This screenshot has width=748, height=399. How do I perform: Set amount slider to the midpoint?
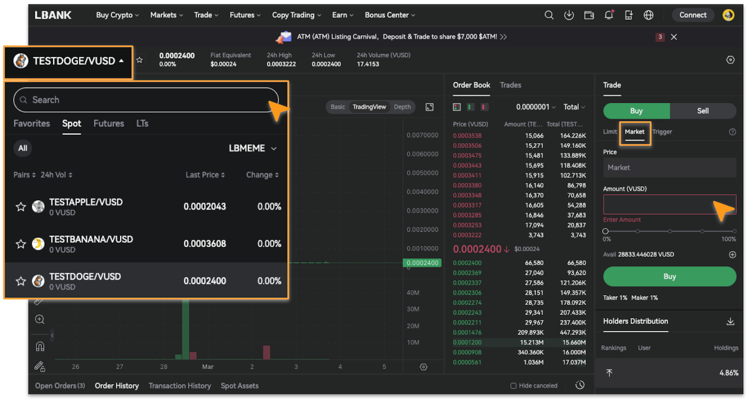[x=670, y=231]
